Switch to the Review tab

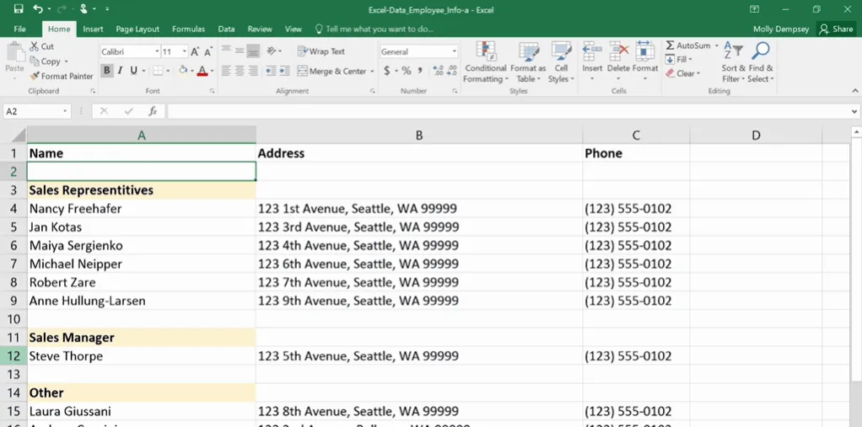[x=260, y=29]
